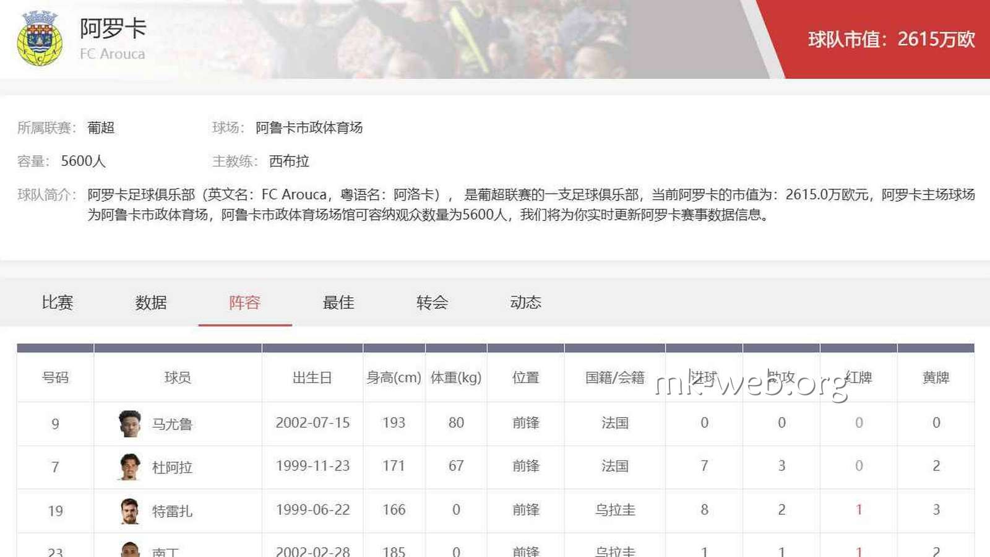Select the 阵容 tab
The width and height of the screenshot is (990, 557).
245,303
